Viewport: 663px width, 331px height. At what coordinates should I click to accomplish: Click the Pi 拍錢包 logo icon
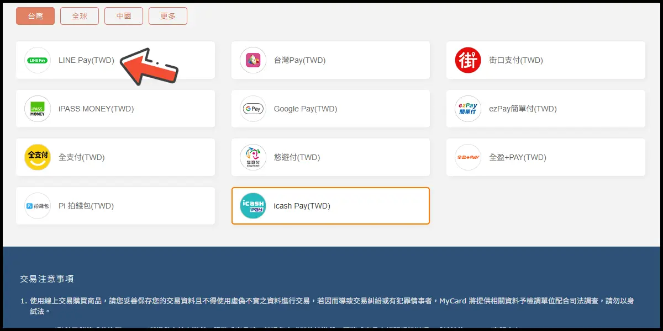[38, 206]
